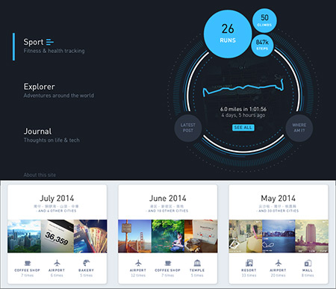Click the resort icon in May 2014 card
Image resolution: width=336 pixels, height=289 pixels.
[x=249, y=263]
